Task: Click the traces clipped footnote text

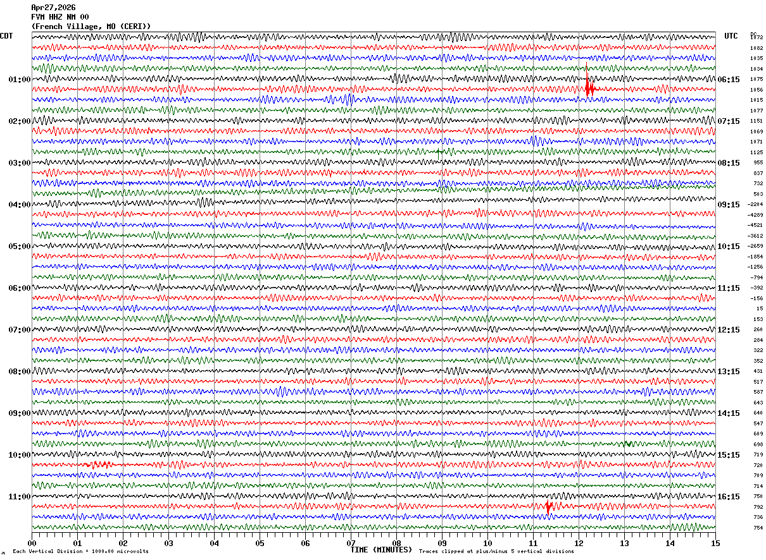Action: (496, 551)
